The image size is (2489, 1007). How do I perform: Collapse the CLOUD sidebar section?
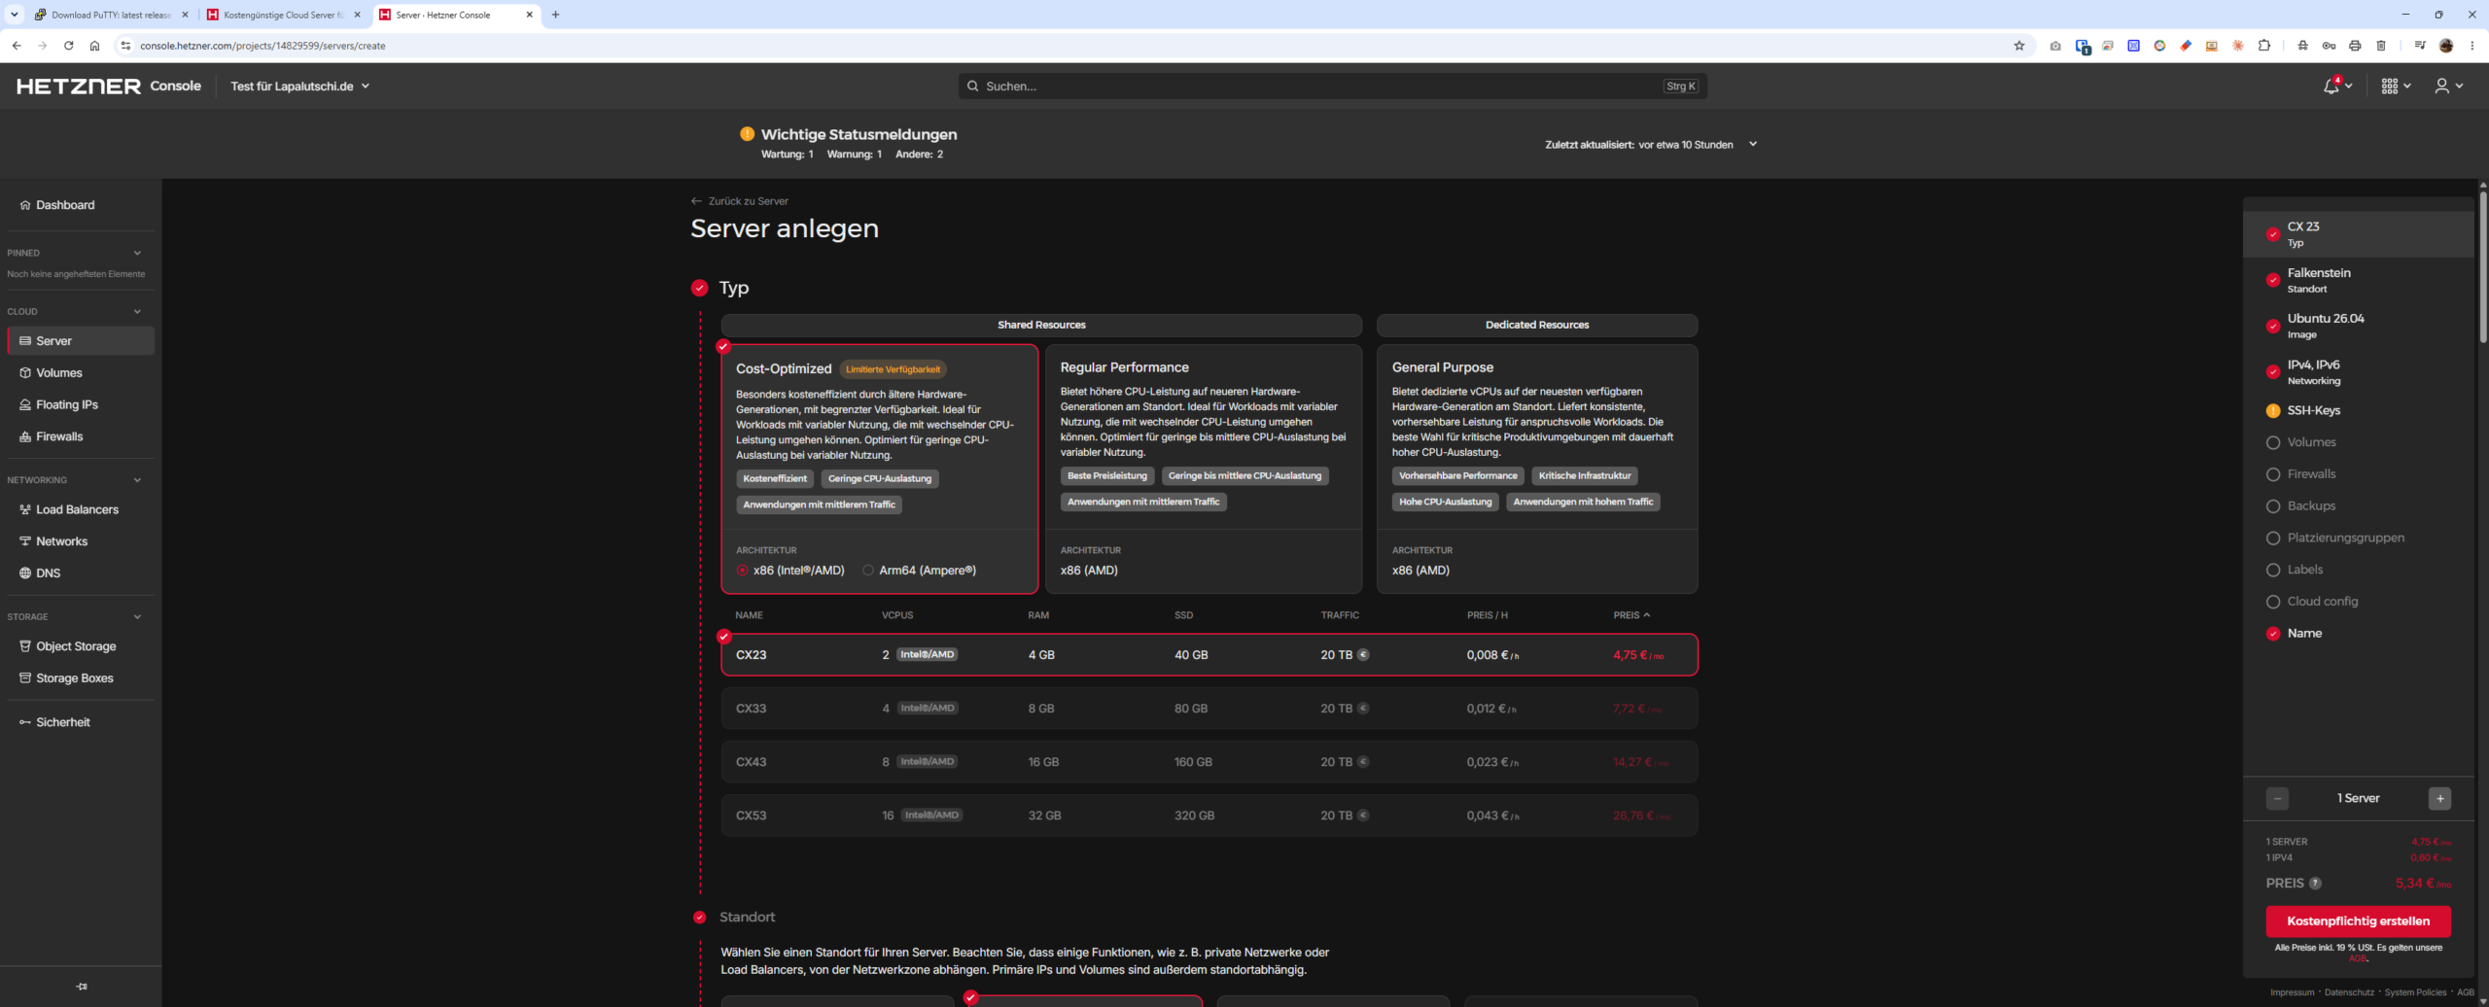click(x=137, y=312)
